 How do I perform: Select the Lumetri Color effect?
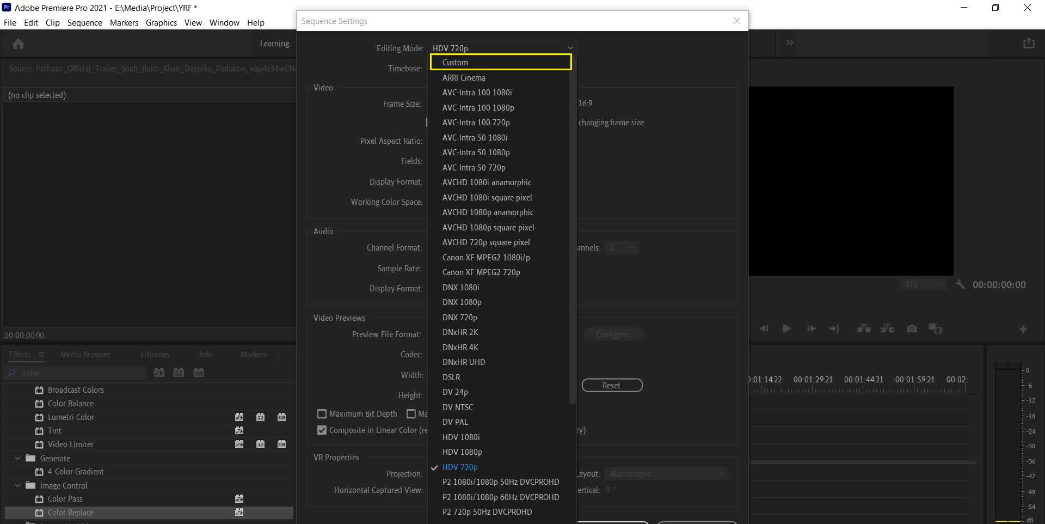tap(71, 417)
